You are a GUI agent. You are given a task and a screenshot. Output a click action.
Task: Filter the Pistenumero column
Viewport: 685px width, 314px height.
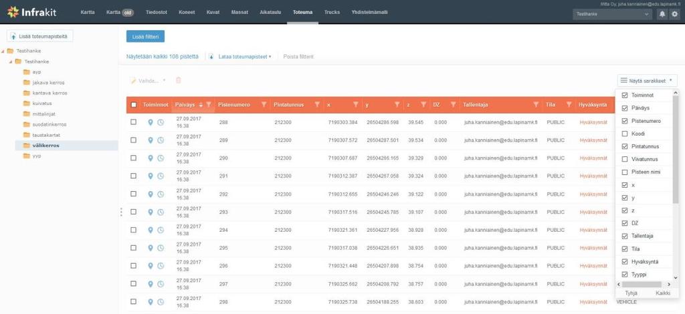264,105
